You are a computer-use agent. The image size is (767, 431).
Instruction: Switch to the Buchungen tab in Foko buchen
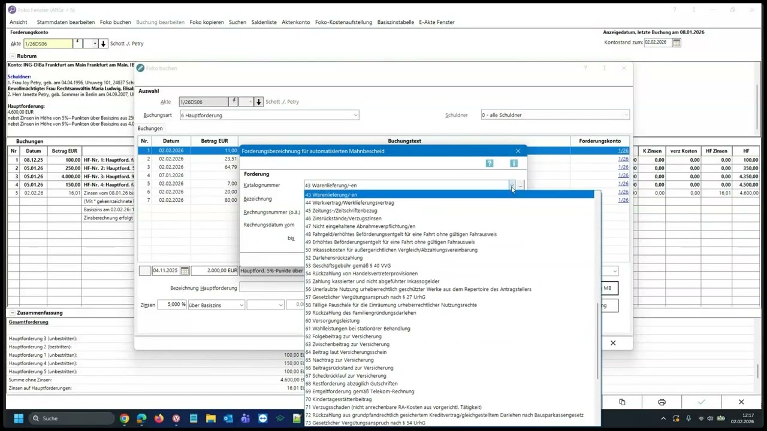150,129
